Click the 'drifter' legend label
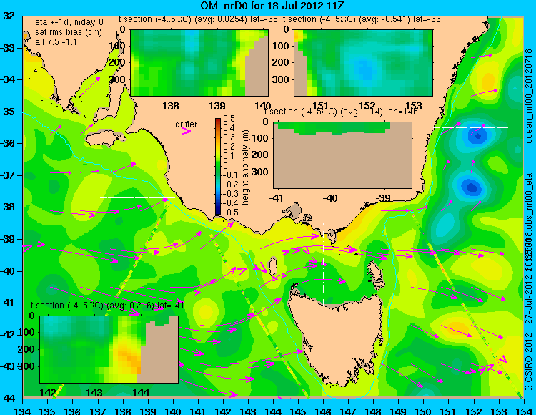Viewport: 536px width, 415px height. (x=187, y=125)
